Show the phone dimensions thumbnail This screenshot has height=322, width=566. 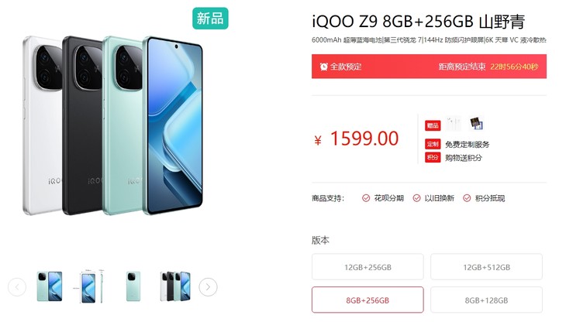89,286
